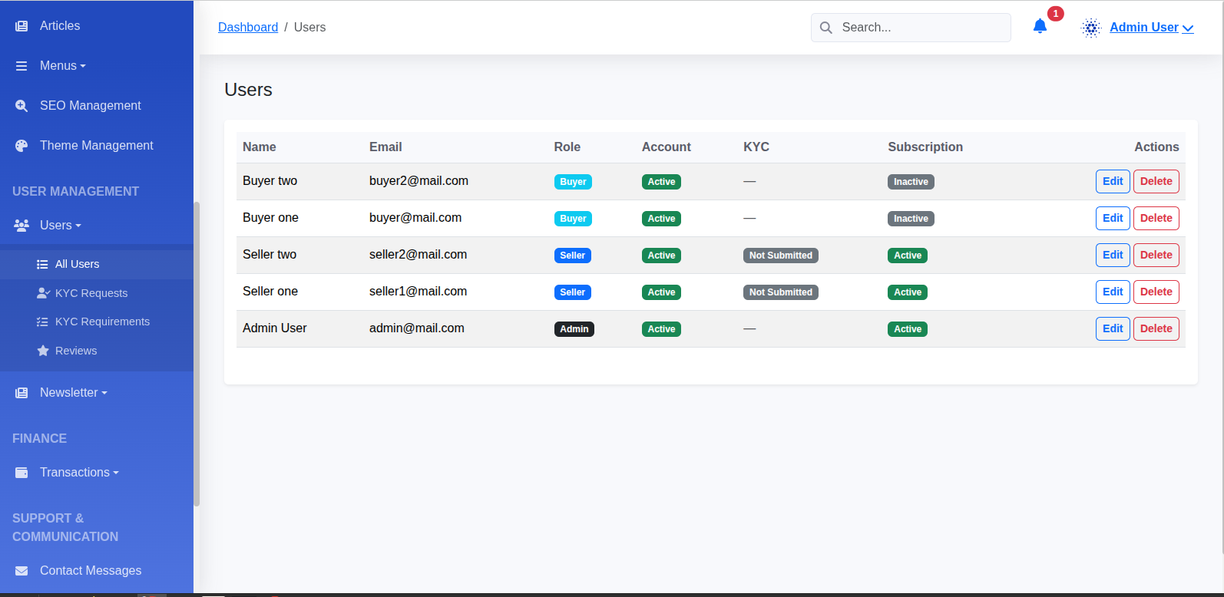The width and height of the screenshot is (1224, 597).
Task: Click the search magnifier icon in header
Action: click(x=826, y=28)
